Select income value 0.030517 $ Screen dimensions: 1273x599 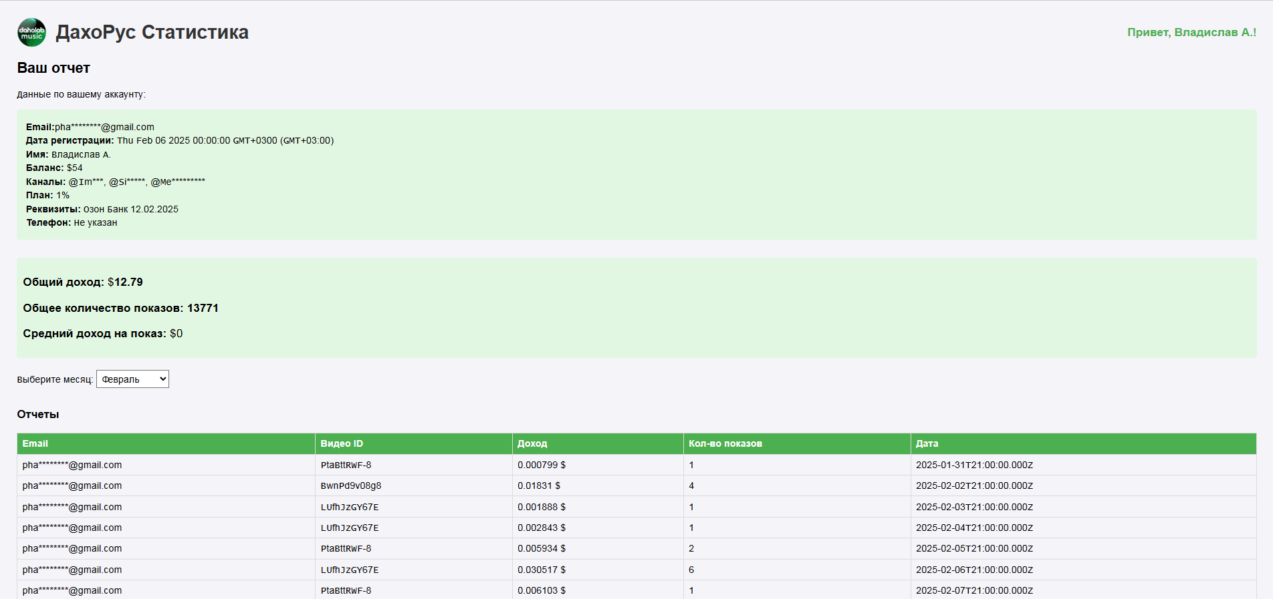click(x=542, y=570)
